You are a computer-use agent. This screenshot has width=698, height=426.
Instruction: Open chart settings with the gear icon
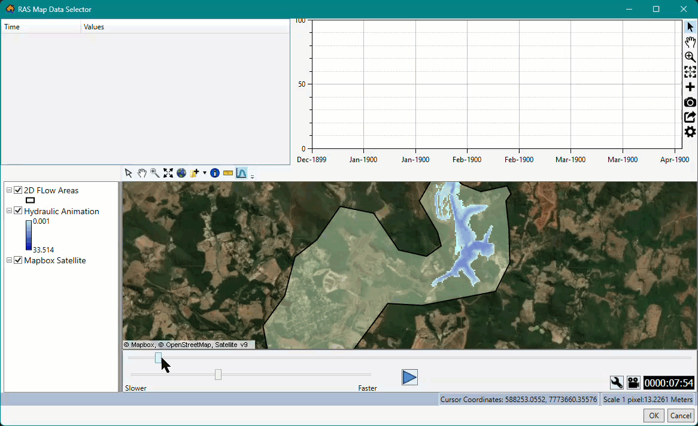click(690, 132)
